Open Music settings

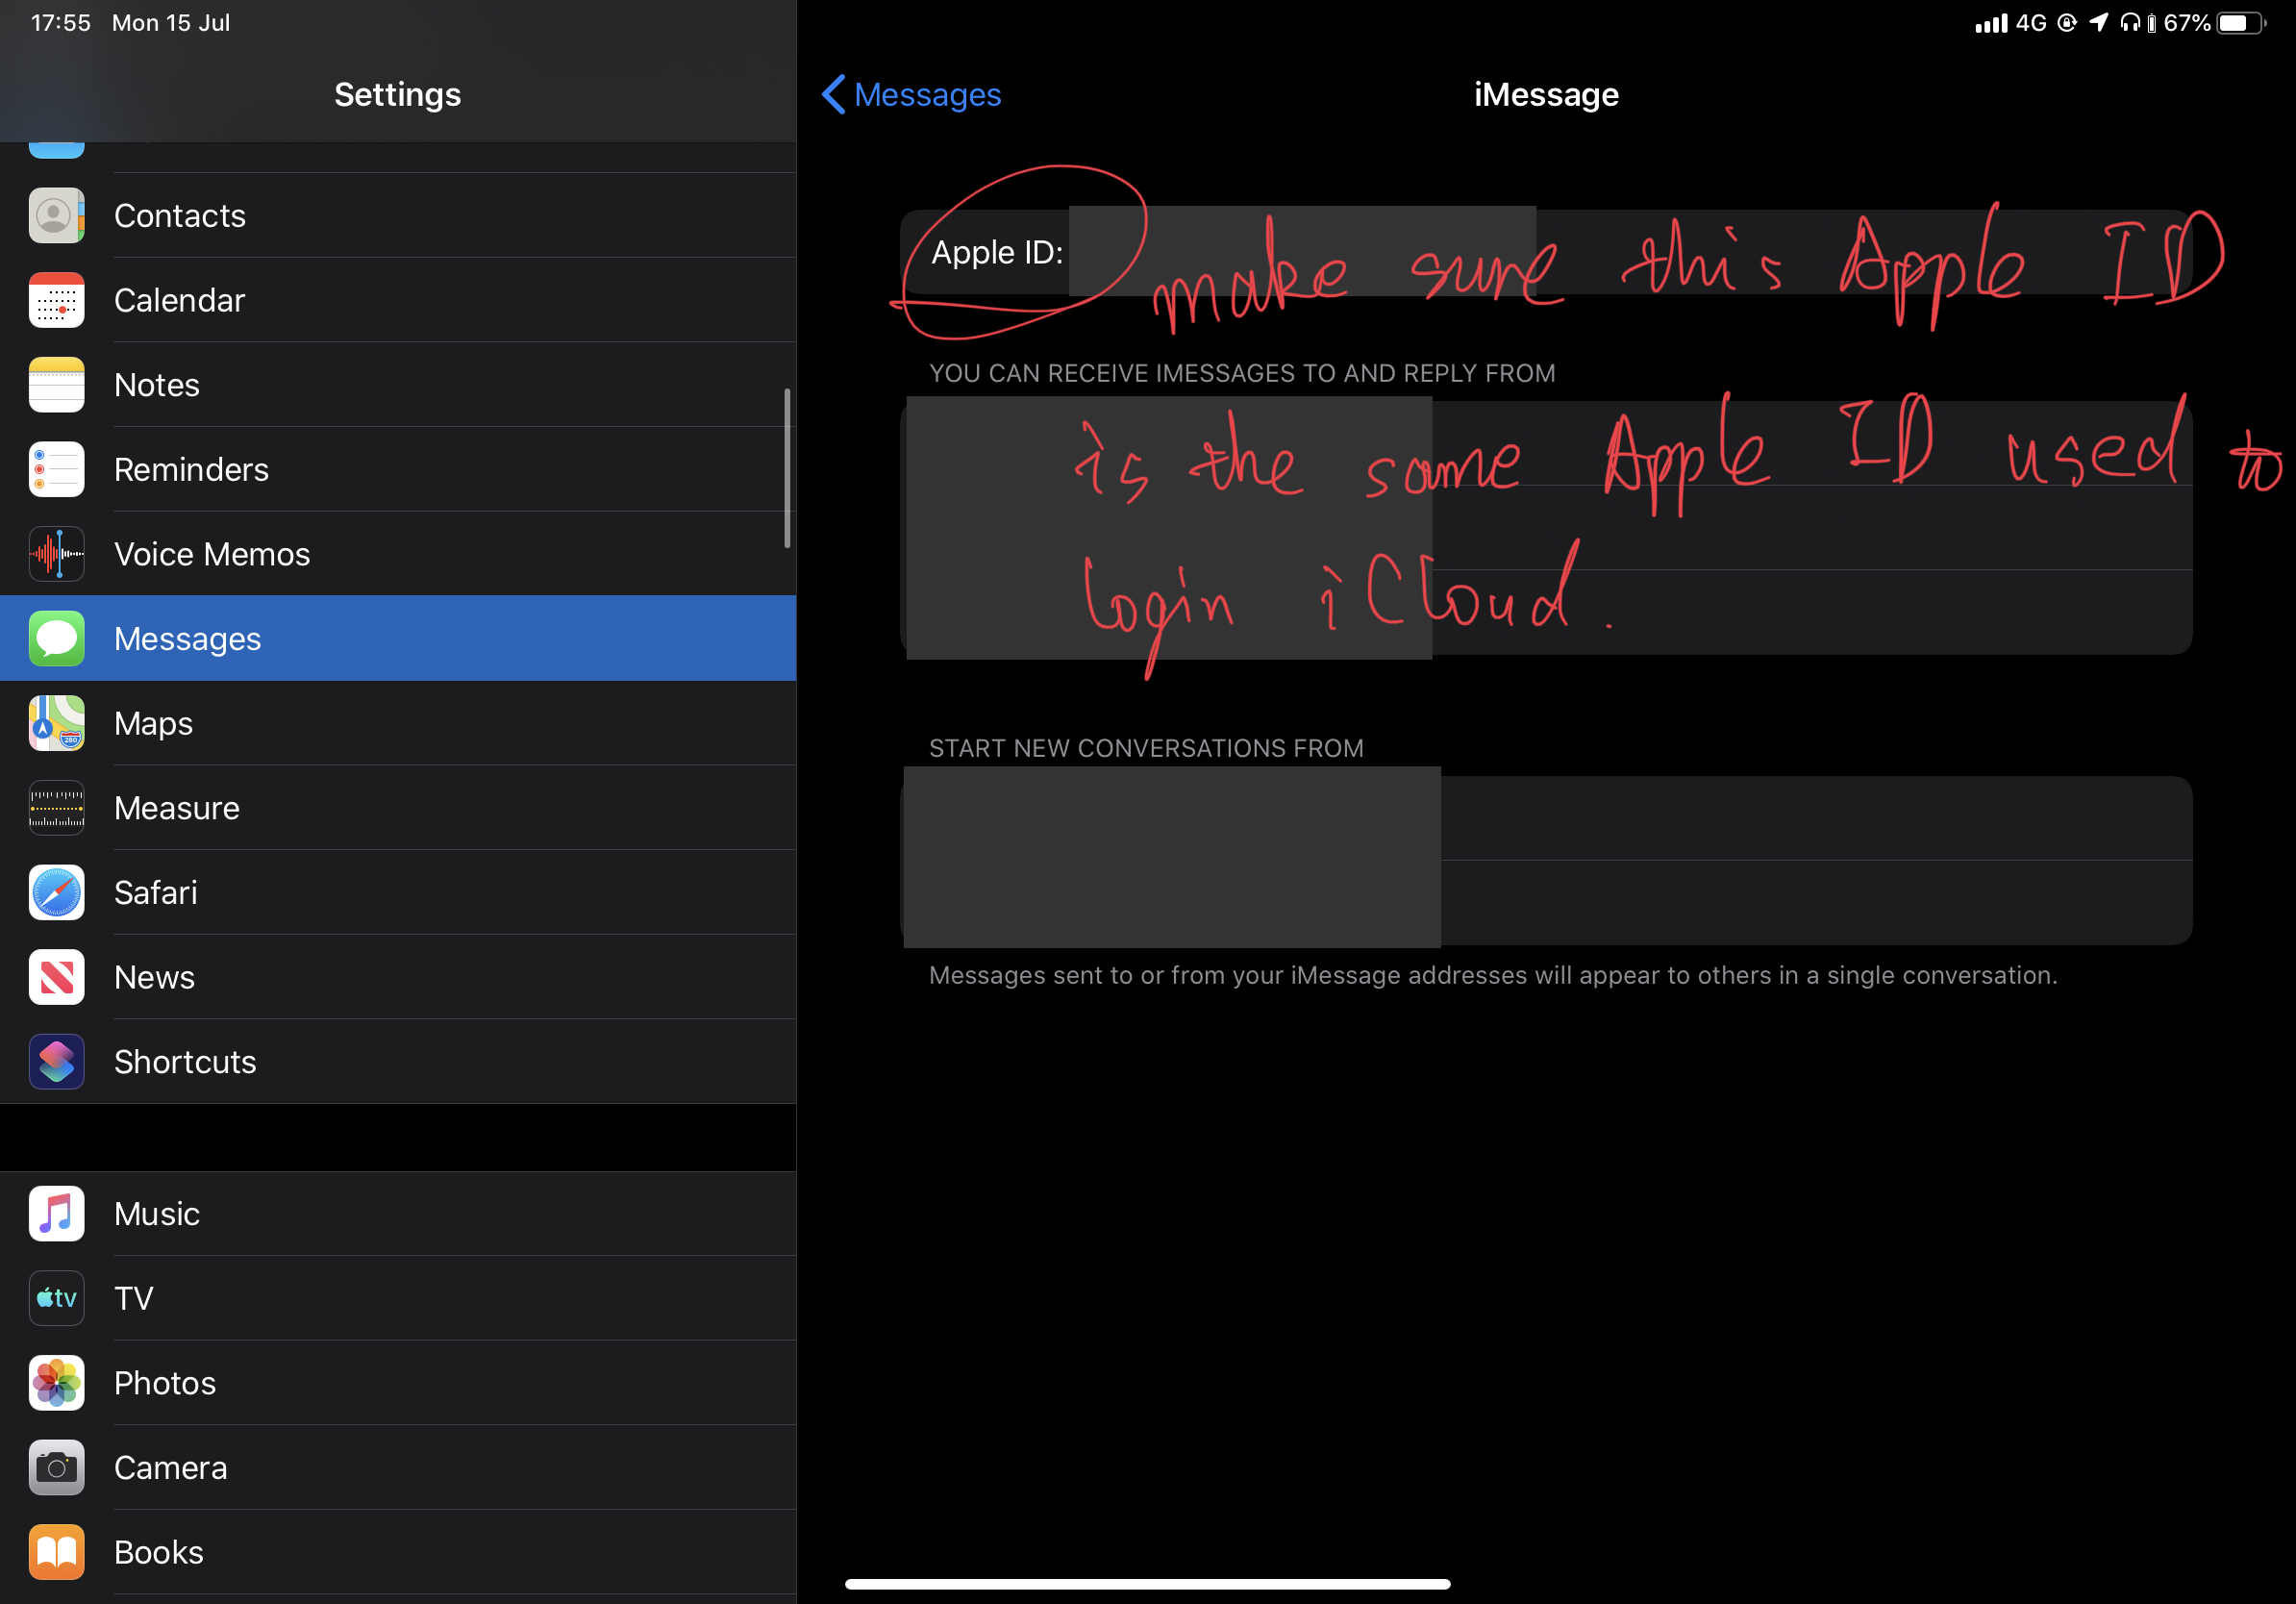[x=398, y=1213]
